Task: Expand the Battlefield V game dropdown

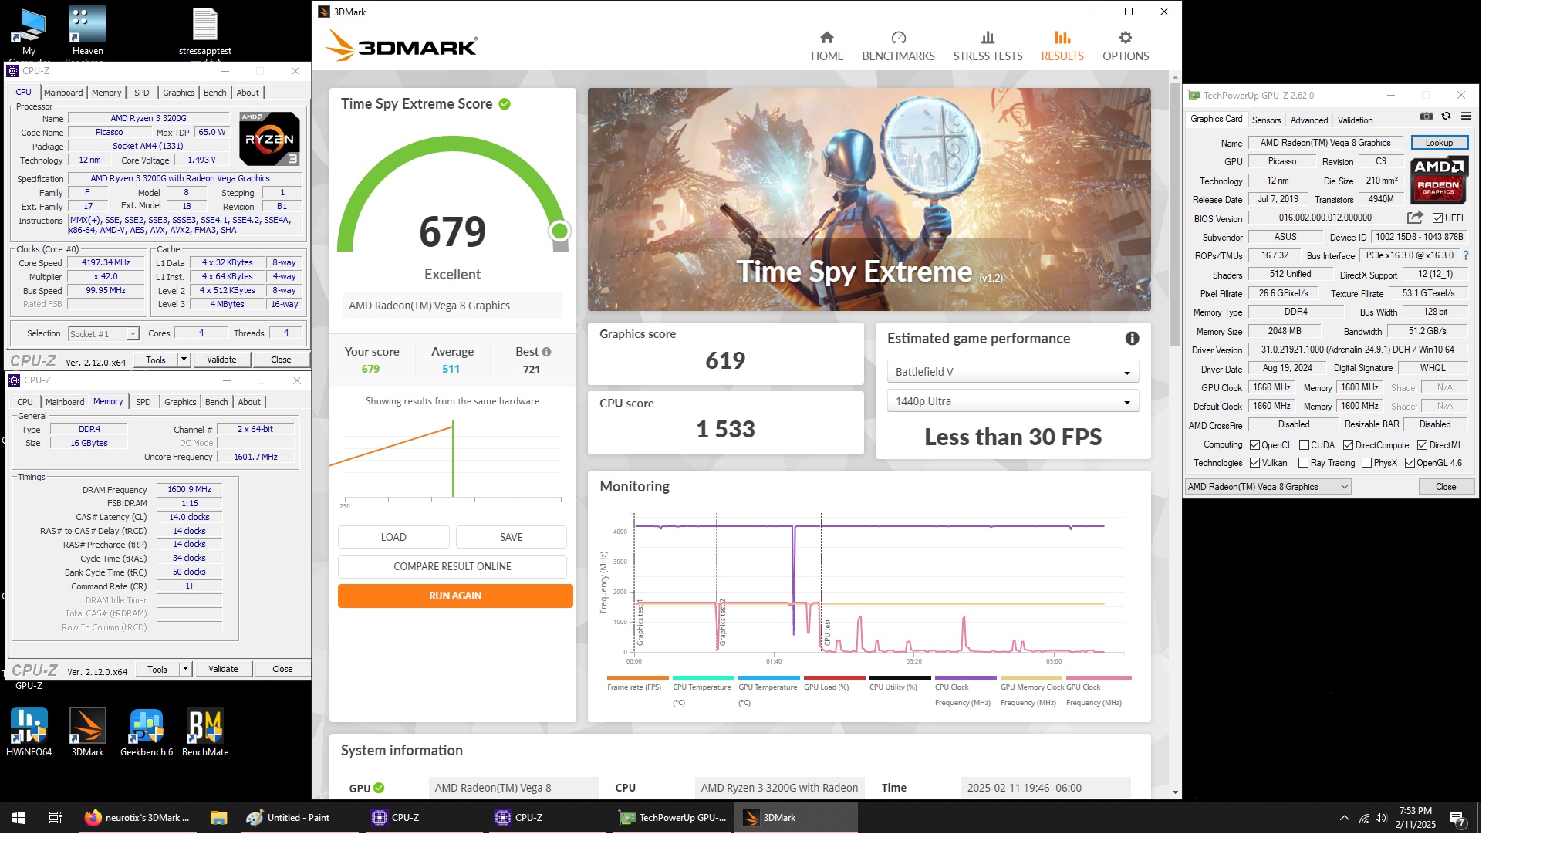Action: (x=1013, y=372)
